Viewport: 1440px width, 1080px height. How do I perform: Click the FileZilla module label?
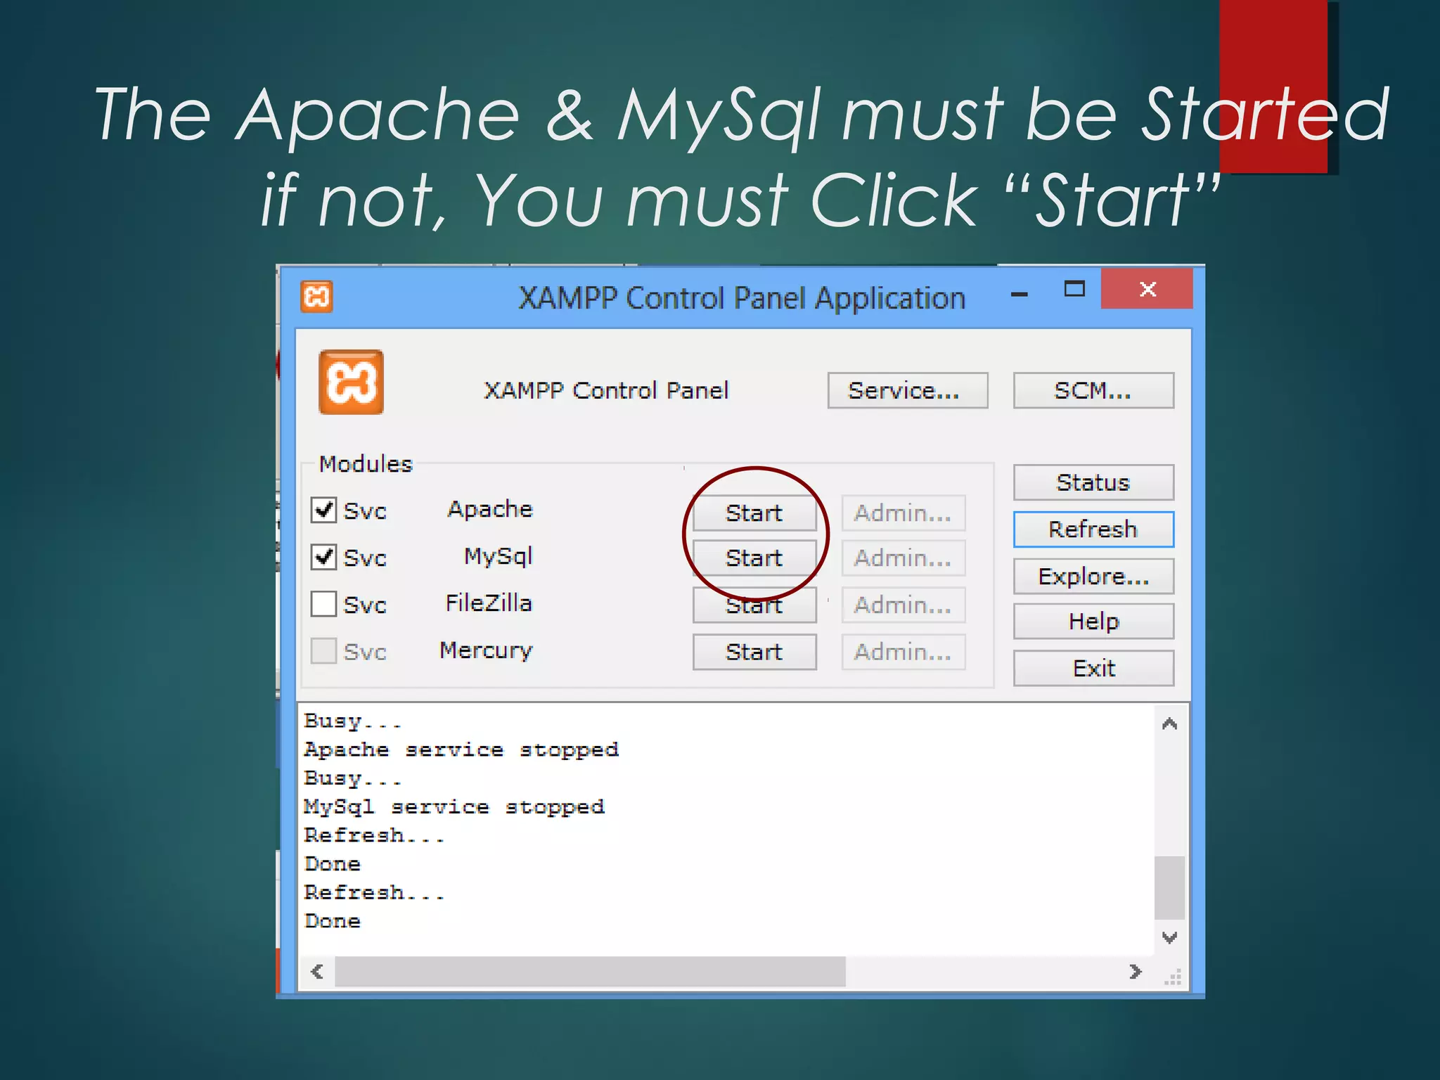coord(489,603)
